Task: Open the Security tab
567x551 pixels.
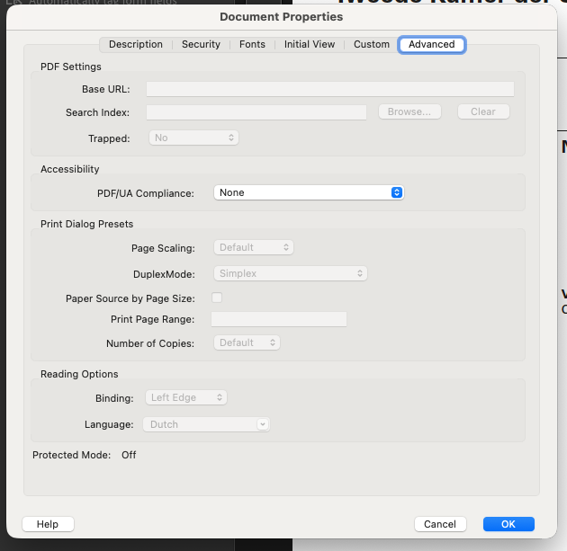Action: tap(201, 44)
